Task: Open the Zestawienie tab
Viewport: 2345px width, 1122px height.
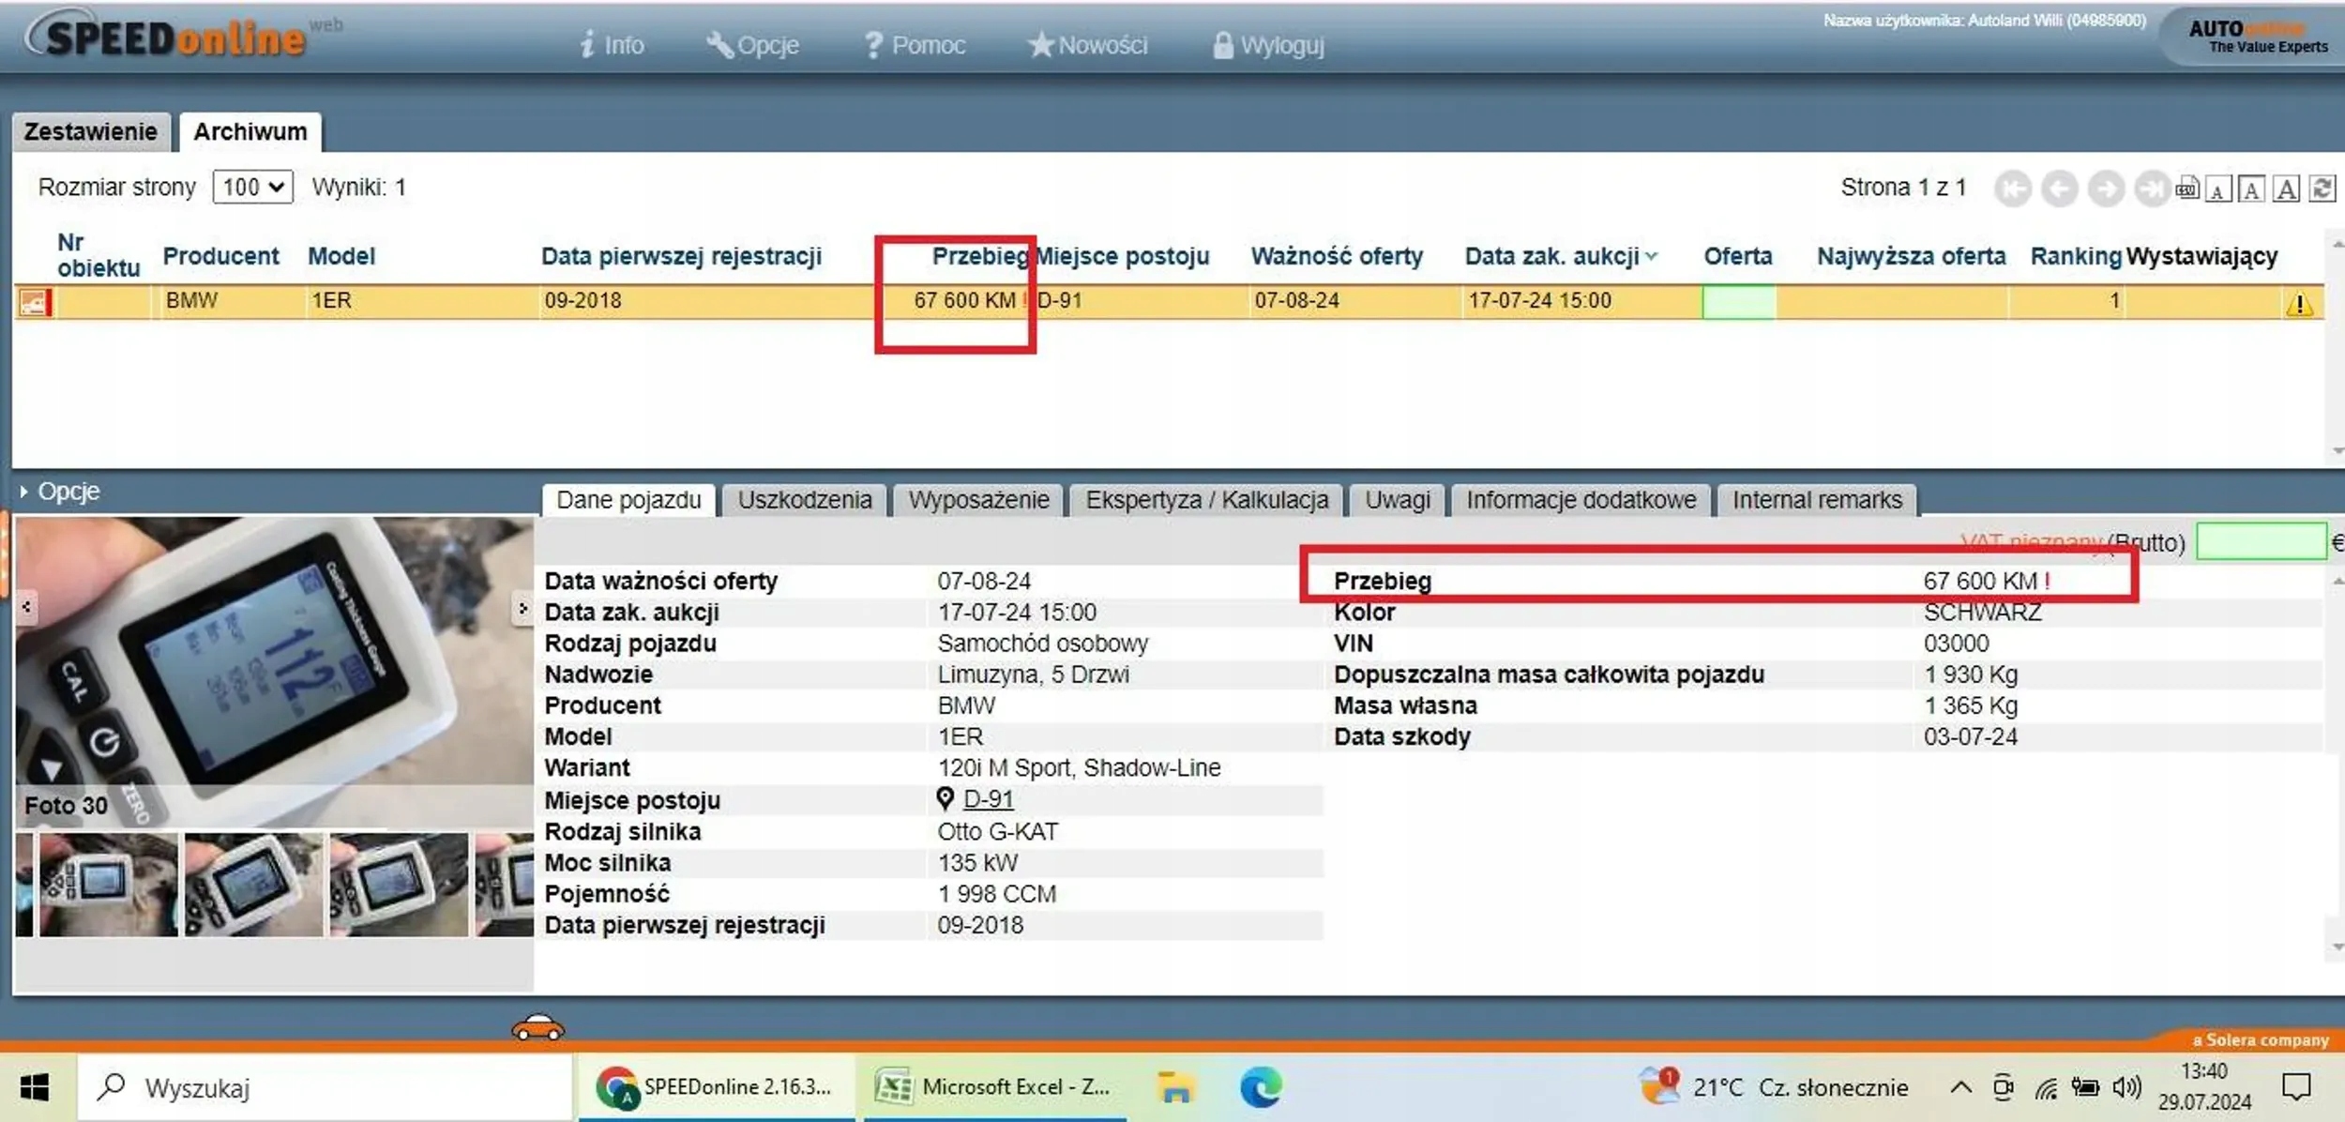Action: 90,132
